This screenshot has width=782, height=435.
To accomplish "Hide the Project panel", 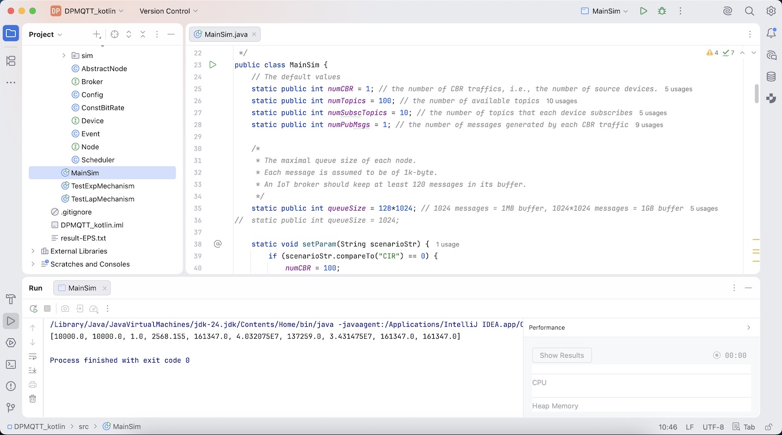I will pyautogui.click(x=171, y=34).
